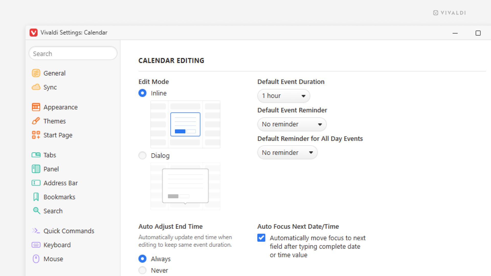Focus the settings Search field
This screenshot has width=491, height=276.
(x=73, y=53)
